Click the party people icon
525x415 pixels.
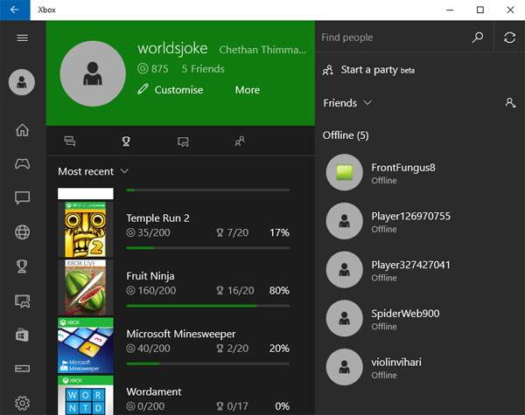pyautogui.click(x=328, y=70)
